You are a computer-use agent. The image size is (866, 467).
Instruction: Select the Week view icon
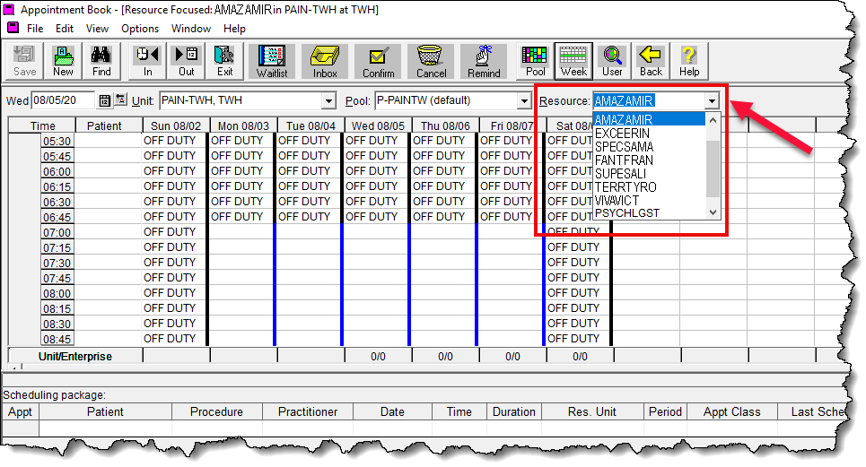coord(573,61)
